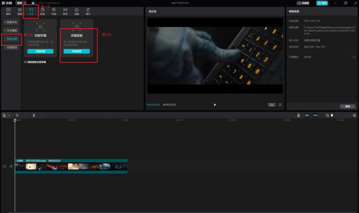This screenshot has height=213, width=359.
Task: Click the redo icon in timeline toolbar
Action: tap(25, 115)
